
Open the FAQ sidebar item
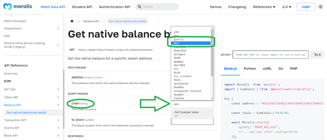(x=7, y=36)
